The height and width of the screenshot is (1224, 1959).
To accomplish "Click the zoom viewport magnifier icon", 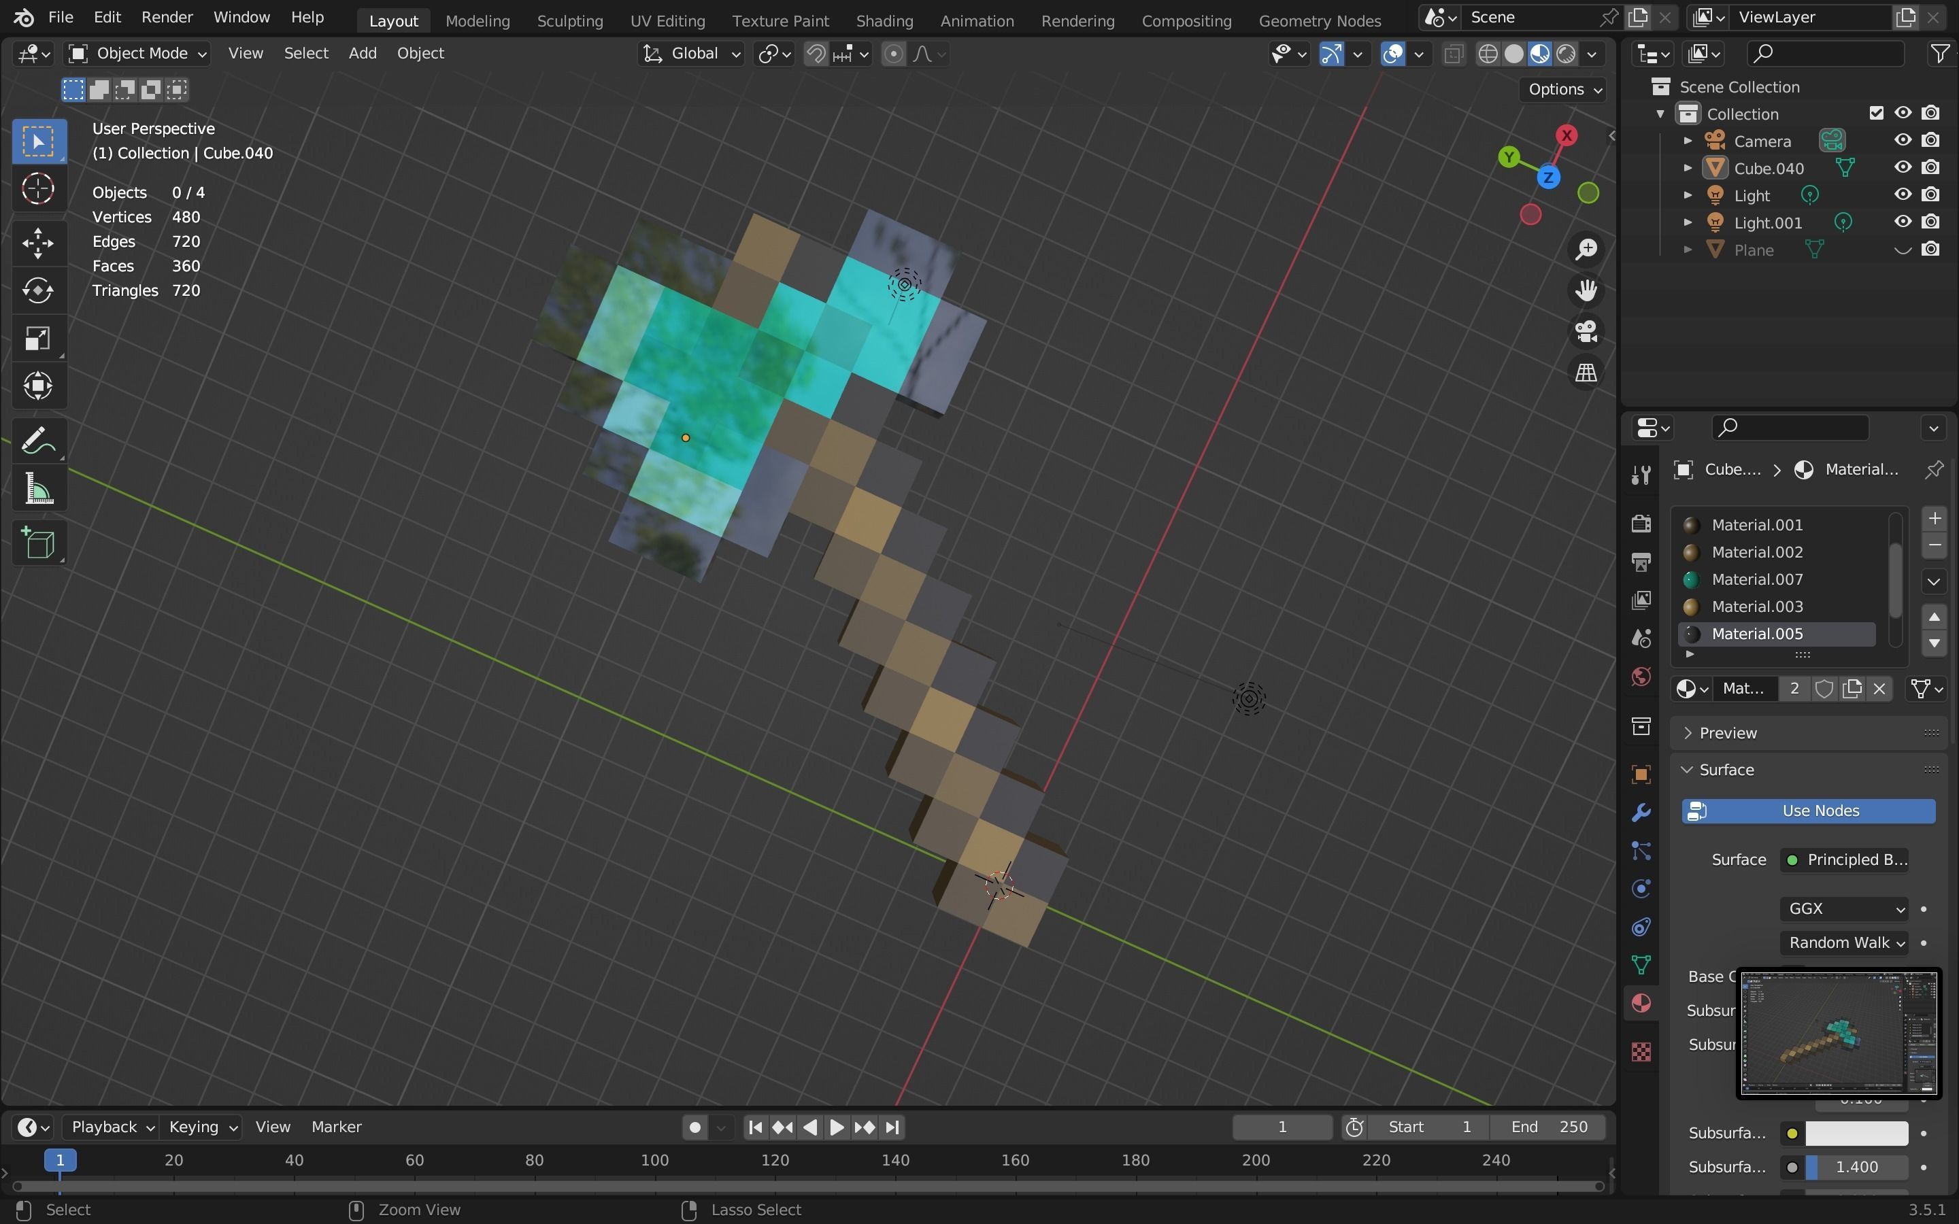I will (x=1585, y=250).
